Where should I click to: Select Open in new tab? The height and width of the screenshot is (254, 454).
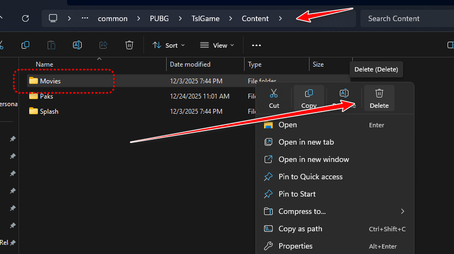click(335, 142)
